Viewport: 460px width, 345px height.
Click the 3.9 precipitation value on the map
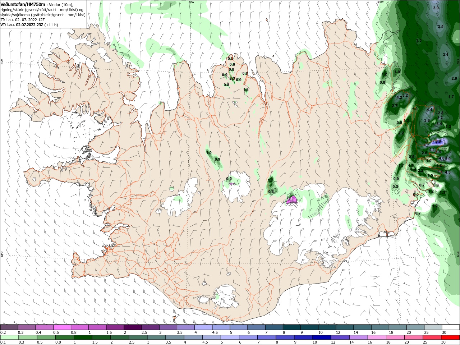[x=436, y=8]
